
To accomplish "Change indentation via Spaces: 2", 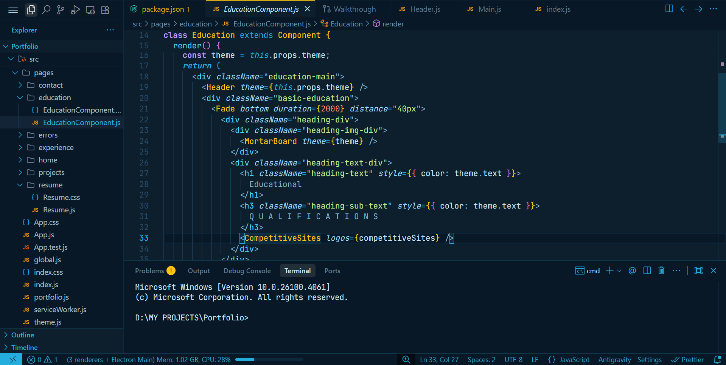I will point(481,359).
